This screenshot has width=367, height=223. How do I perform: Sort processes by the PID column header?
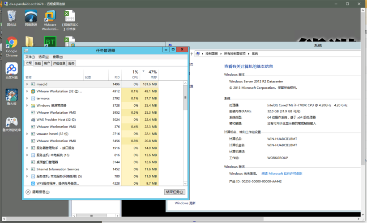[115, 74]
